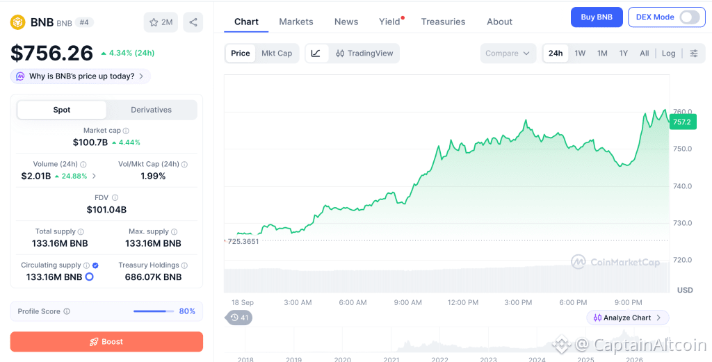Viewport: 712px width, 362px height.
Task: Switch to Mkt Cap chart view
Action: 277,53
